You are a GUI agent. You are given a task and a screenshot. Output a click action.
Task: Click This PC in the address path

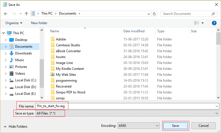47,13
